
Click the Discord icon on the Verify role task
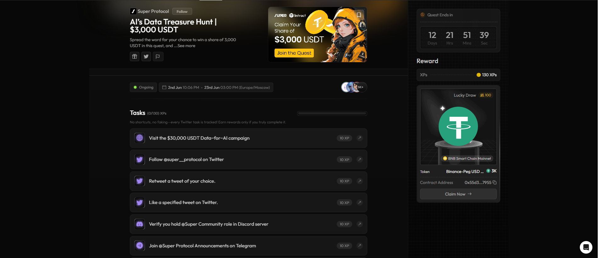point(140,224)
